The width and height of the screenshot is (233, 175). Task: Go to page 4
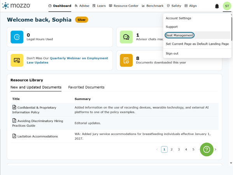coord(186,149)
